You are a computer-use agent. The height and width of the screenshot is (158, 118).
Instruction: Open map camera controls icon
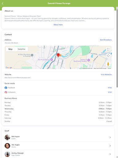tap(108, 56)
